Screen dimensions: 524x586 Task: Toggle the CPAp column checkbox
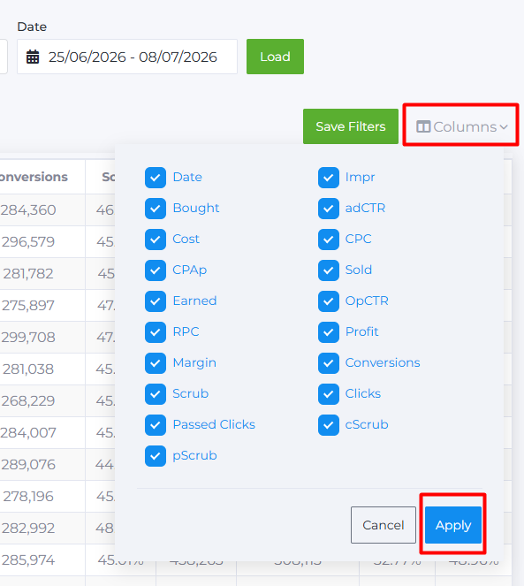pyautogui.click(x=156, y=270)
